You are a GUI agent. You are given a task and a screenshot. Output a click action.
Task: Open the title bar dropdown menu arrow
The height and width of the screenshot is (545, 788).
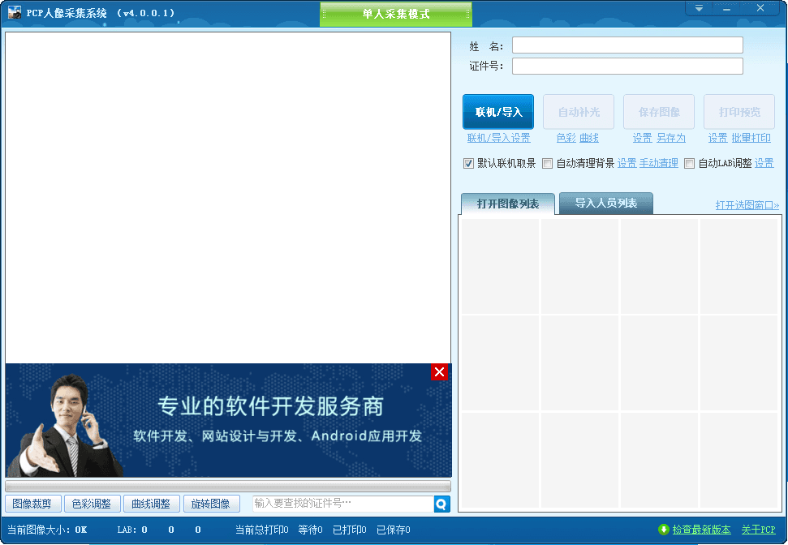pos(699,9)
